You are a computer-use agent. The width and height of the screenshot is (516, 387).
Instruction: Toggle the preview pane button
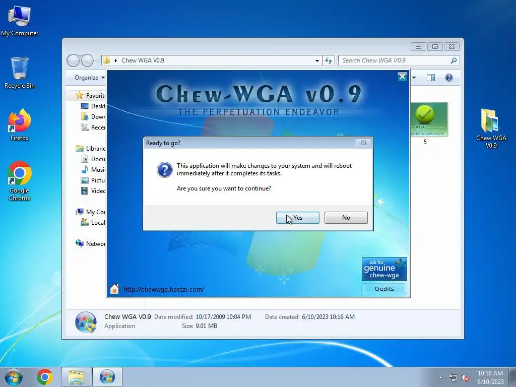click(431, 77)
